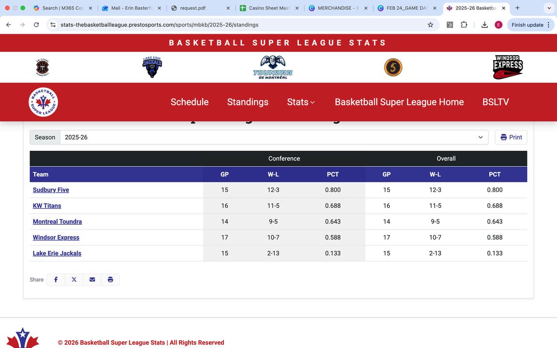Click the Sudbury Five team logo
Viewport: 557px width, 348px height.
coord(393,67)
